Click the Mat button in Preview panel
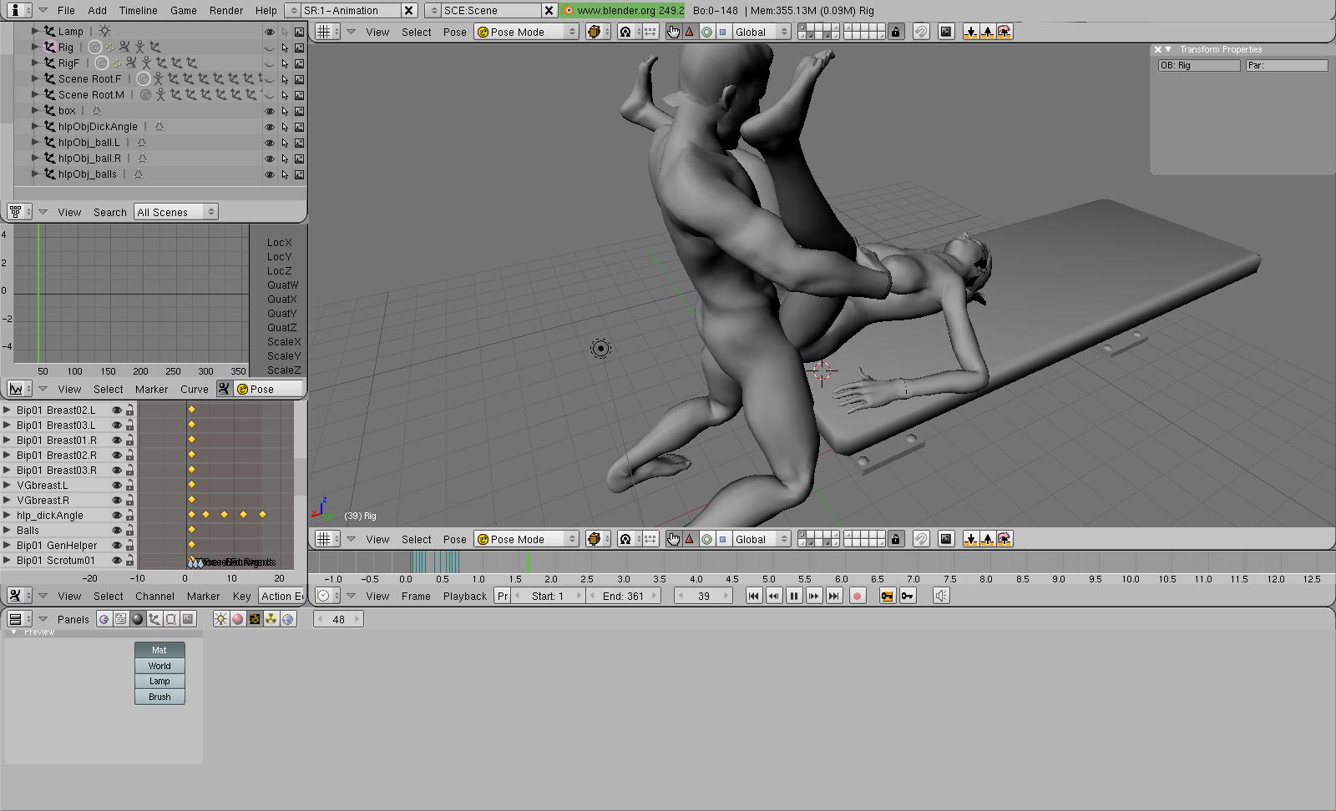 click(x=159, y=650)
